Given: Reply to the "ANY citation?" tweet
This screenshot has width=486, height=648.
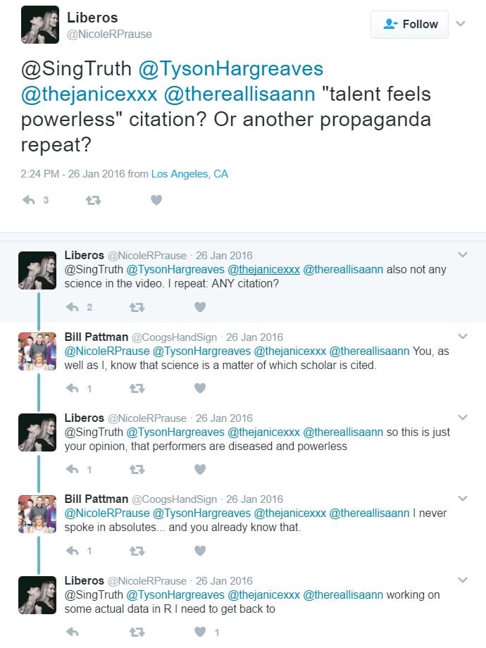Looking at the screenshot, I should (71, 307).
